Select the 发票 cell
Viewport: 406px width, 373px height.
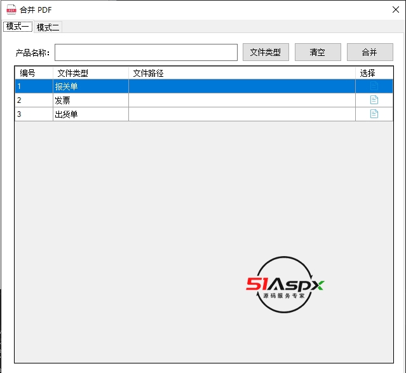tap(91, 100)
